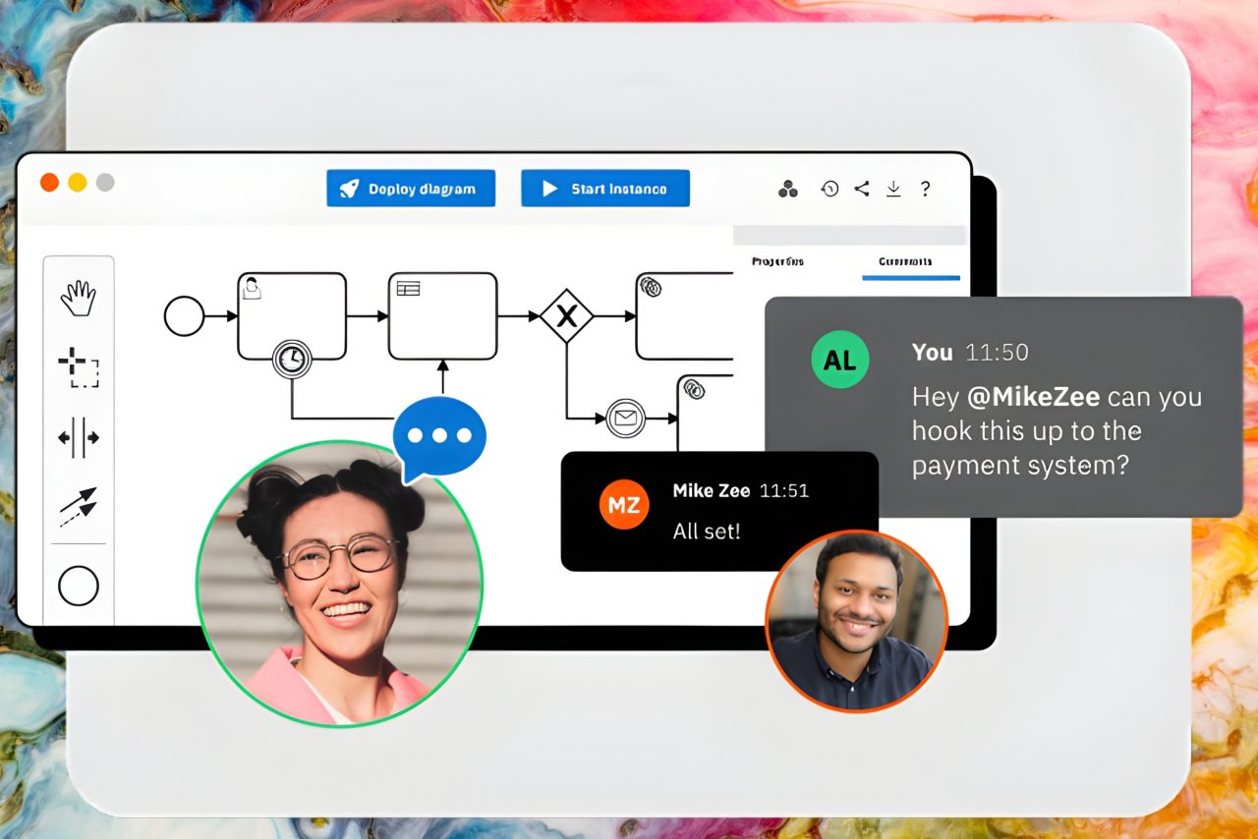Download the diagram using the download icon
Image resolution: width=1258 pixels, height=839 pixels.
893,189
